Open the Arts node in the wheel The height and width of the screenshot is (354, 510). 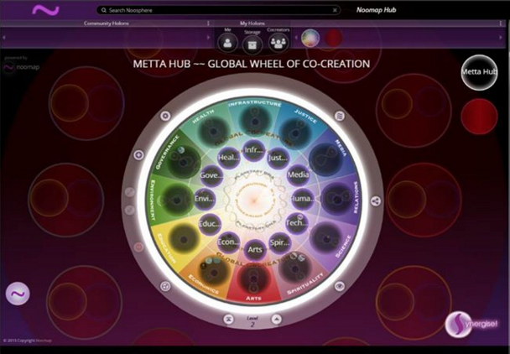point(254,249)
